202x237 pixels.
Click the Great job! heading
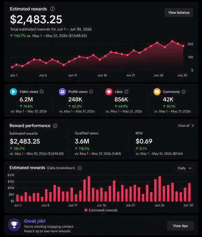click(35, 221)
